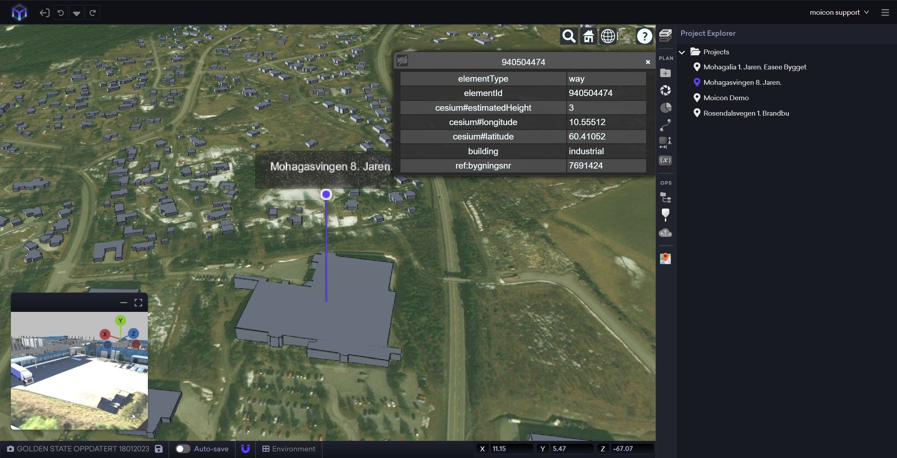Click the add project folder icon
The image size is (897, 458).
click(665, 73)
